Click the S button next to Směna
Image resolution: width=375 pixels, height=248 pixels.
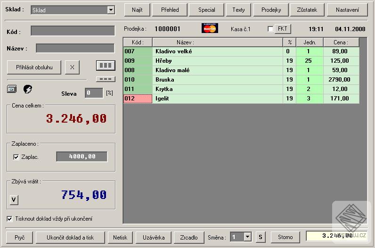click(261, 237)
